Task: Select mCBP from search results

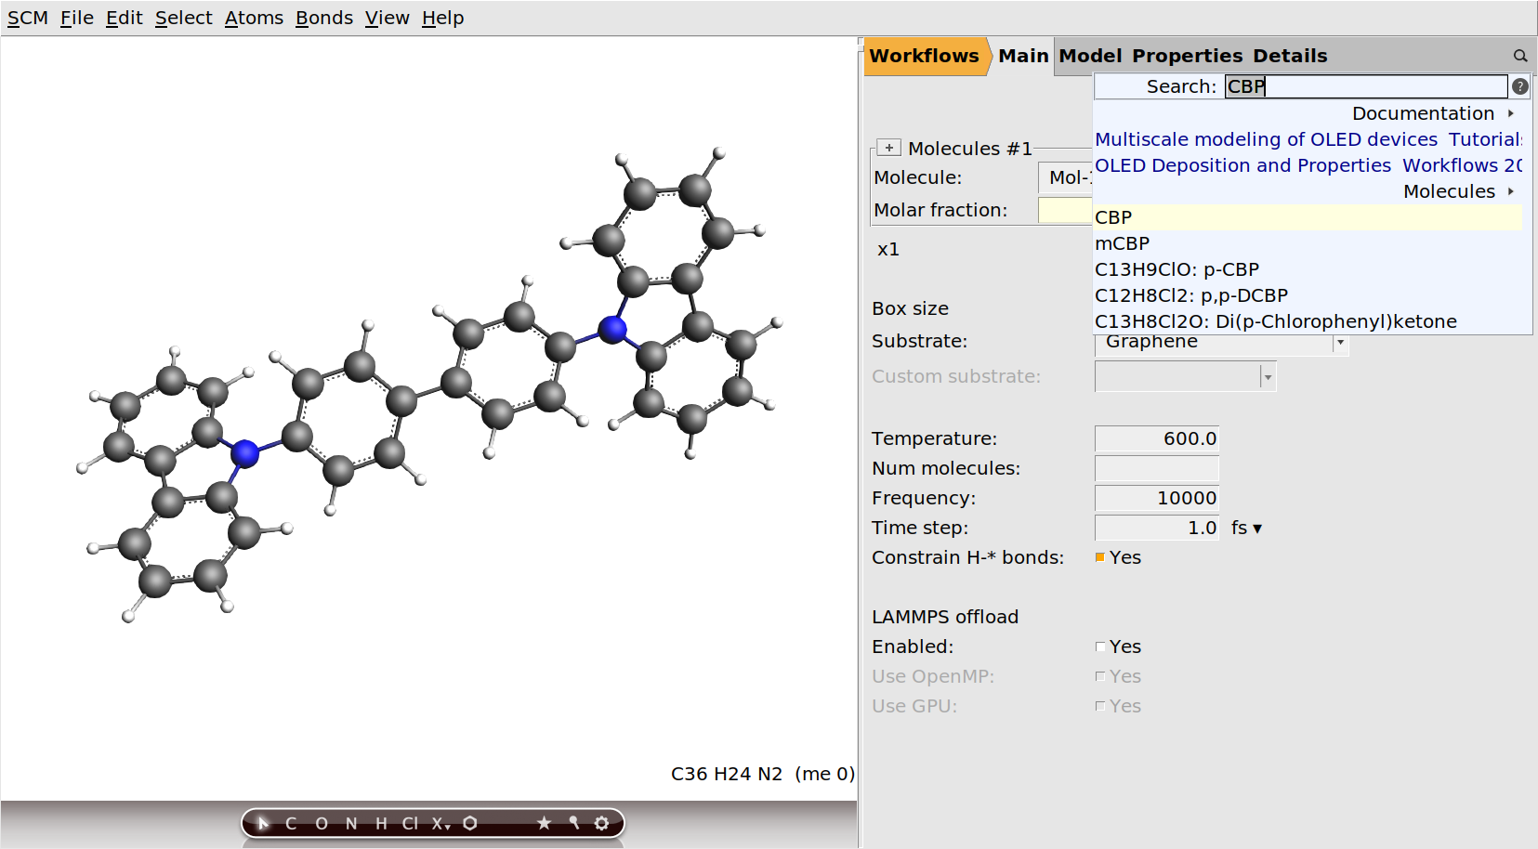Action: click(x=1123, y=243)
